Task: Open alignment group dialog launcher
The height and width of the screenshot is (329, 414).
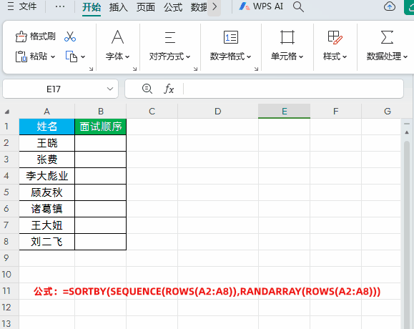Action: point(195,69)
